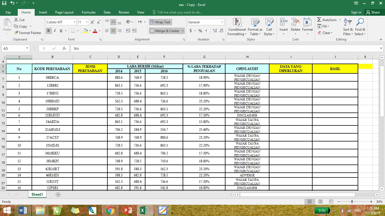Apply Bold formatting to selected cell
This screenshot has width=385, height=216.
pyautogui.click(x=48, y=31)
